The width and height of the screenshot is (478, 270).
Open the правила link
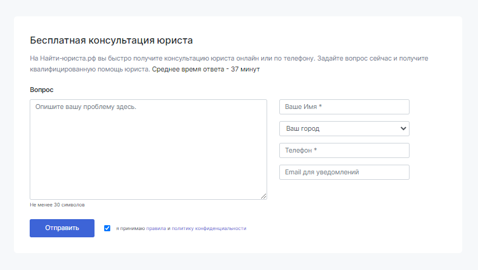156,228
